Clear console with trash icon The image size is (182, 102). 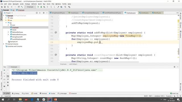point(8,85)
